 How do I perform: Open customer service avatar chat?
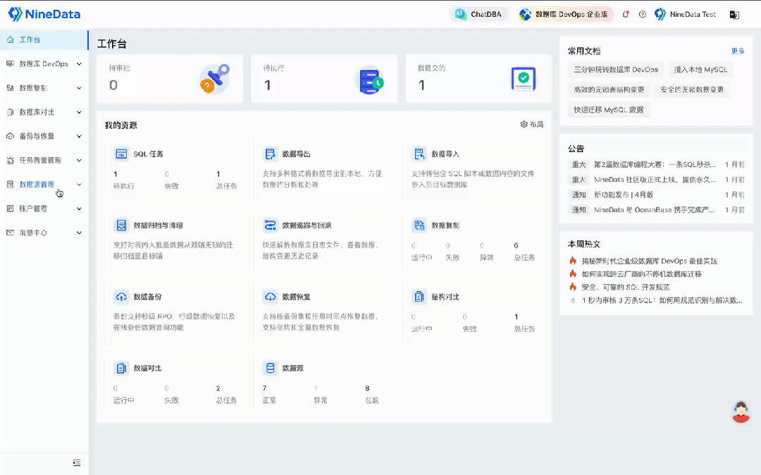(741, 412)
